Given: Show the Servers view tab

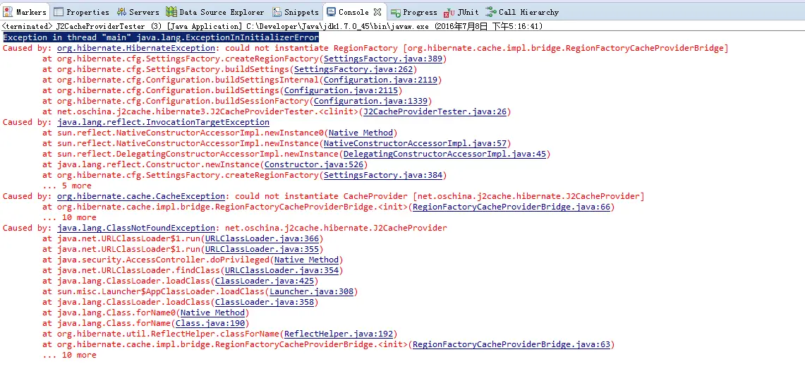Looking at the screenshot, I should (138, 12).
